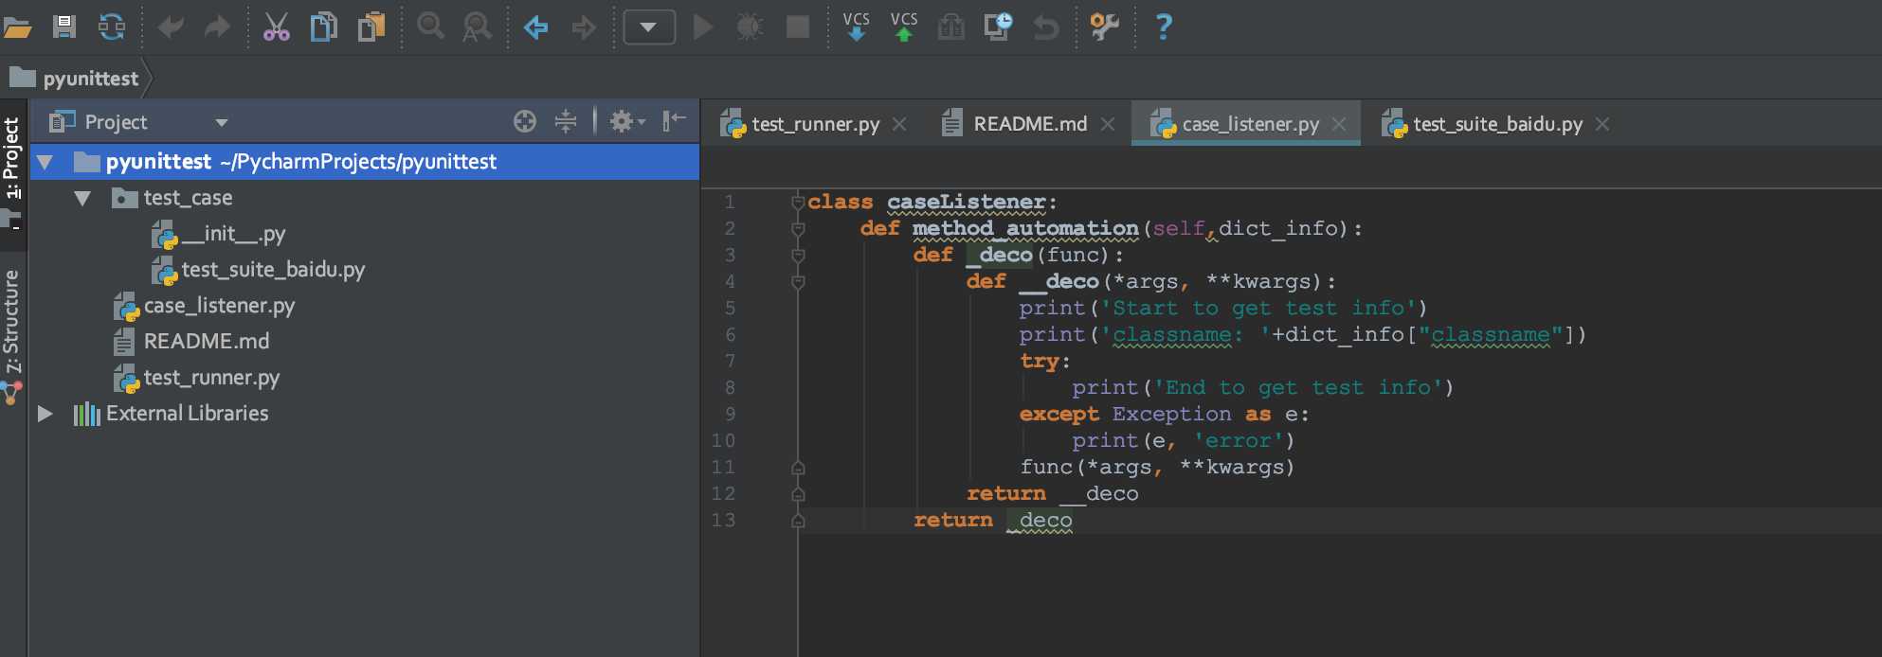The height and width of the screenshot is (657, 1882).
Task: Click the 'Start to get test info' string
Action: 1258,308
